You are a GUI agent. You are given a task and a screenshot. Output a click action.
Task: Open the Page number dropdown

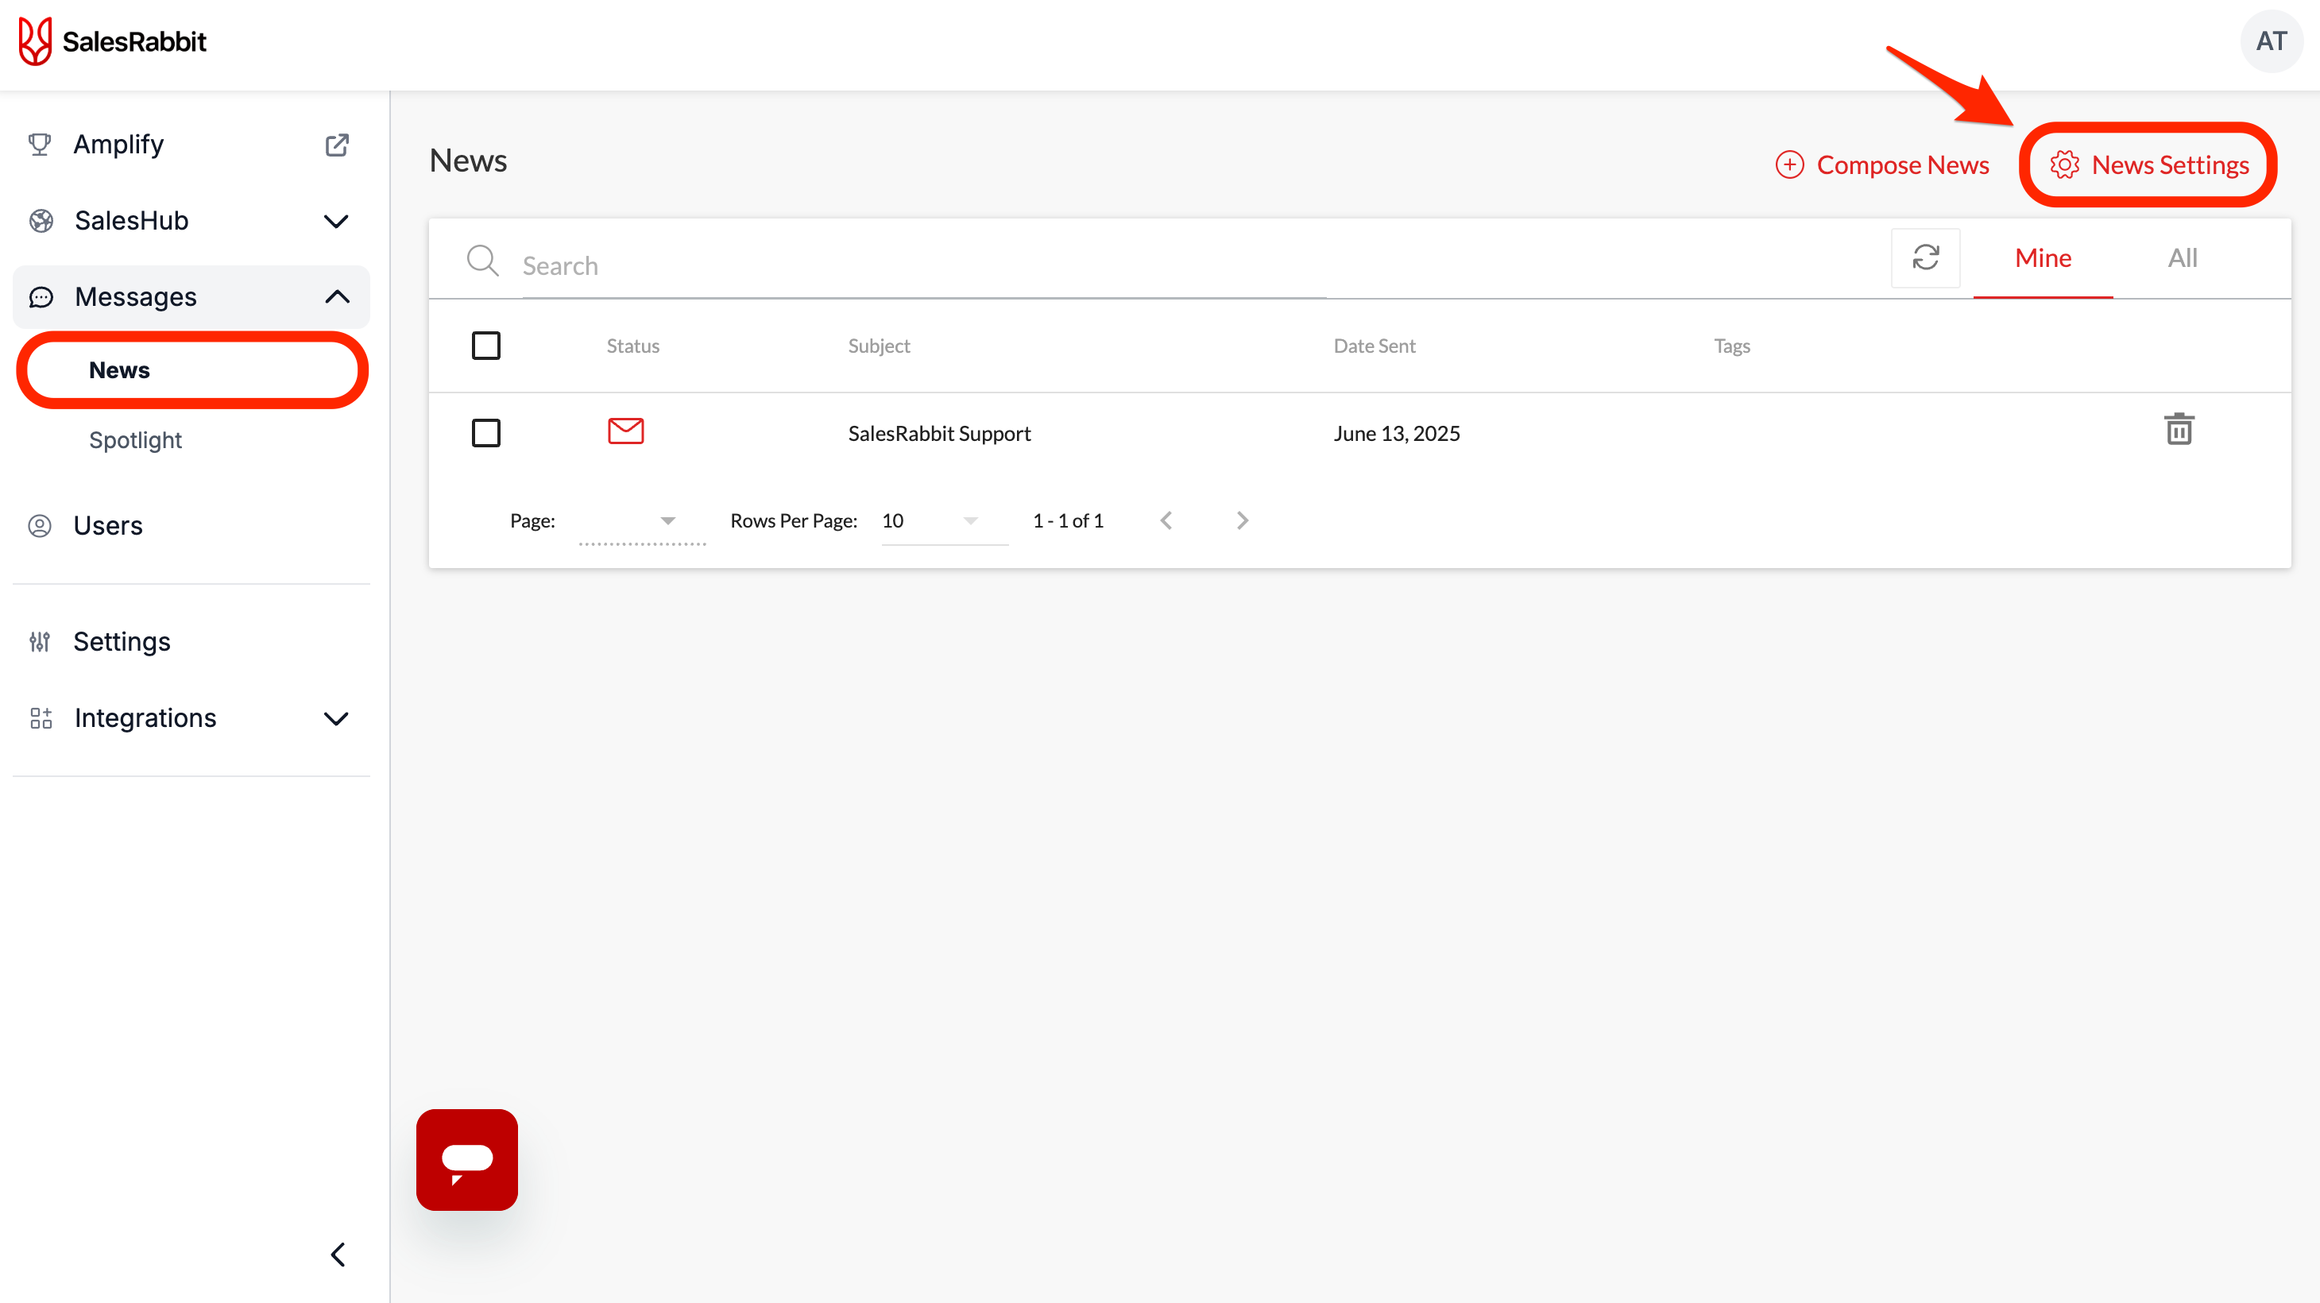click(x=642, y=521)
